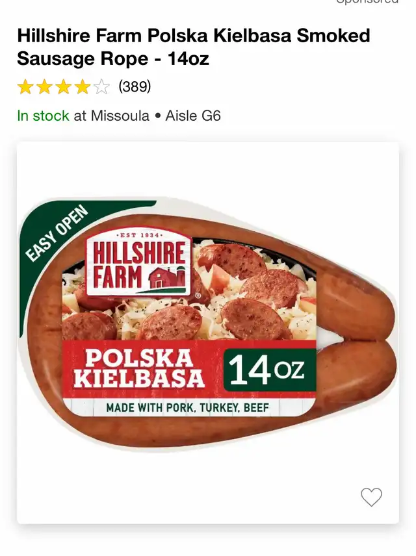Click the Easy Open green banner
This screenshot has width=416, height=556.
(x=57, y=233)
